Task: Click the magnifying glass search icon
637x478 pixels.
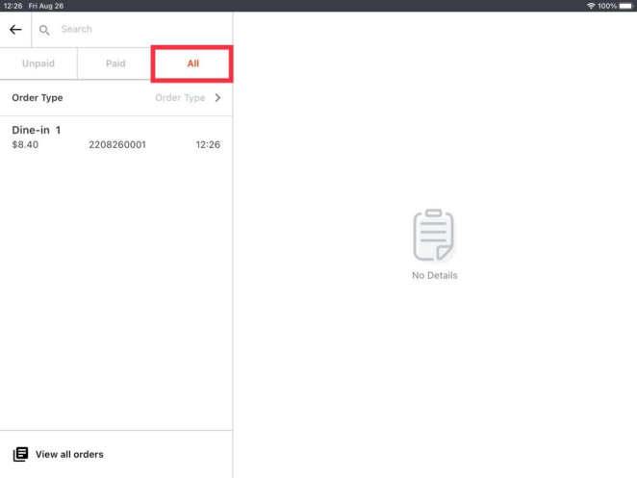Action: (x=45, y=30)
